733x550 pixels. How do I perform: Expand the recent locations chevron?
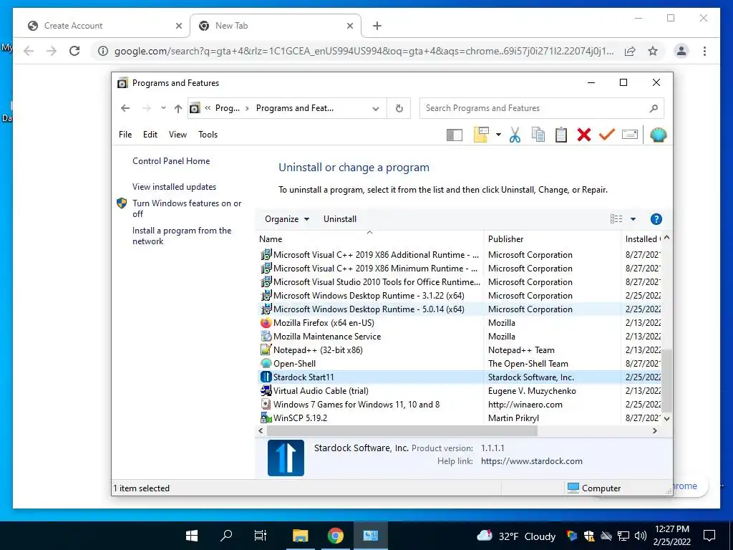click(x=163, y=108)
